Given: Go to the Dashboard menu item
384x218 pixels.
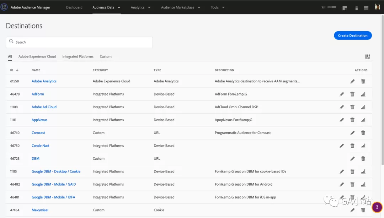Looking at the screenshot, I should coord(74,7).
